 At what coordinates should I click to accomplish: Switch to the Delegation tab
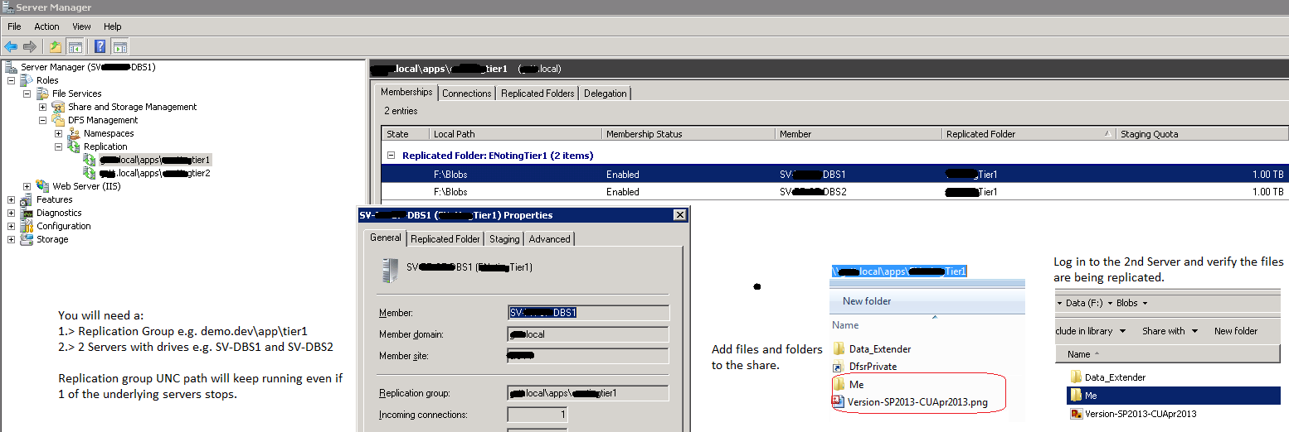pos(606,94)
